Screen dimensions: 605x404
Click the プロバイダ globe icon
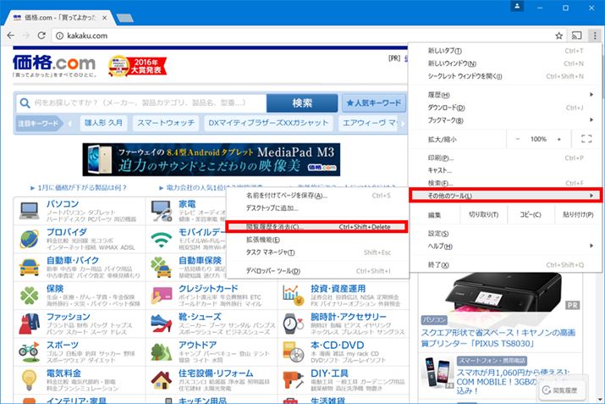click(30, 239)
